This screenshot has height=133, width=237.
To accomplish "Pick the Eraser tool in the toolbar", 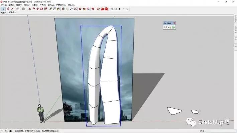I will (x=8, y=9).
